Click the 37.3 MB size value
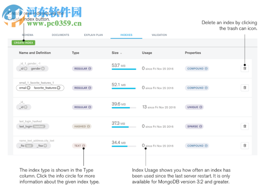259x192 pixels. click(x=118, y=123)
